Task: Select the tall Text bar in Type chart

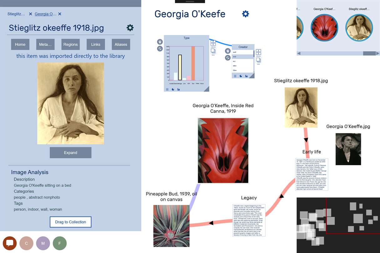Action: tap(193, 63)
